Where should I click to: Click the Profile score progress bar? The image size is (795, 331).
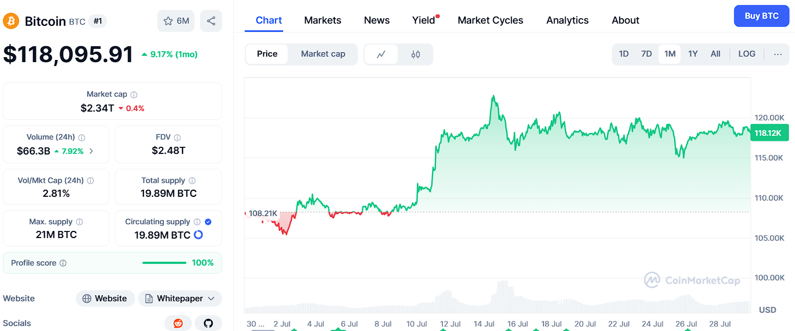pyautogui.click(x=164, y=262)
